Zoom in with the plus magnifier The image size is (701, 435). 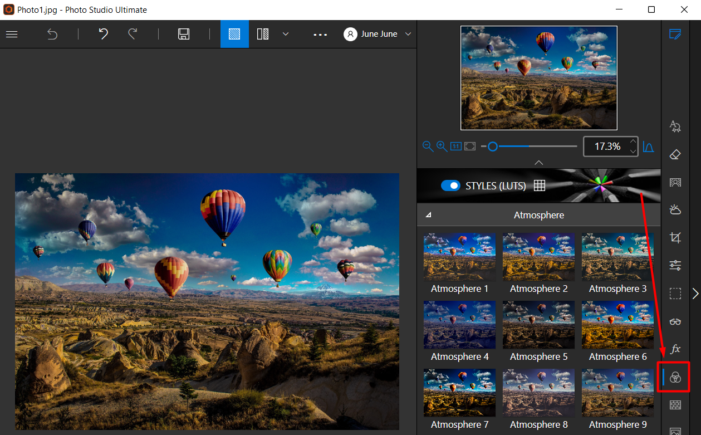[442, 146]
